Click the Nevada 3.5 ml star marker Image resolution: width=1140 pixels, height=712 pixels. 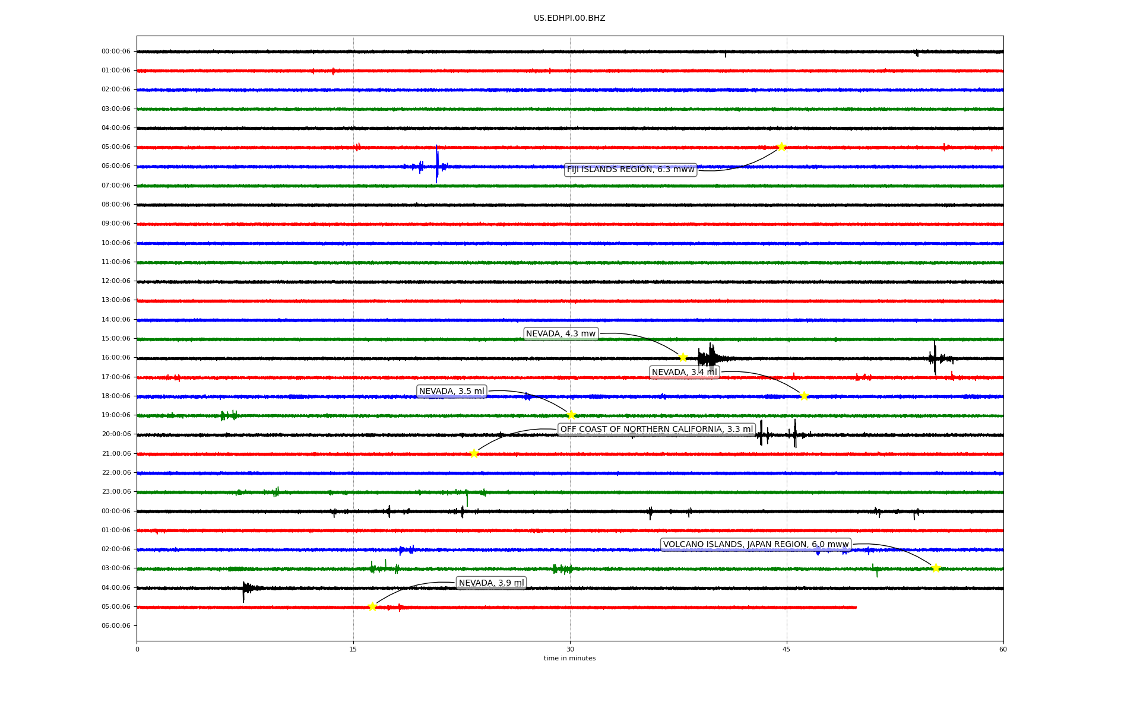tap(571, 415)
